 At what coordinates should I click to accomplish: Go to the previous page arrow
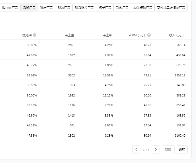point(136,149)
